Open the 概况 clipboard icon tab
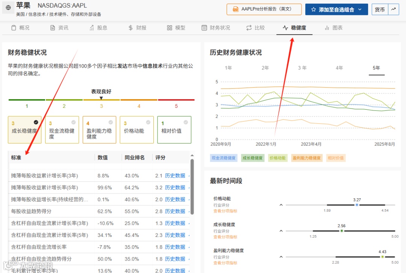 tap(14, 28)
